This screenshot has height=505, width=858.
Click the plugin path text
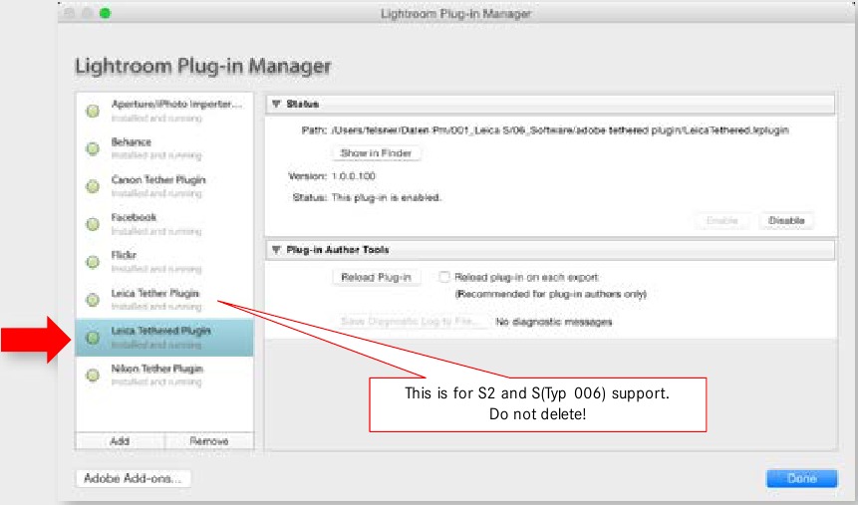point(560,130)
